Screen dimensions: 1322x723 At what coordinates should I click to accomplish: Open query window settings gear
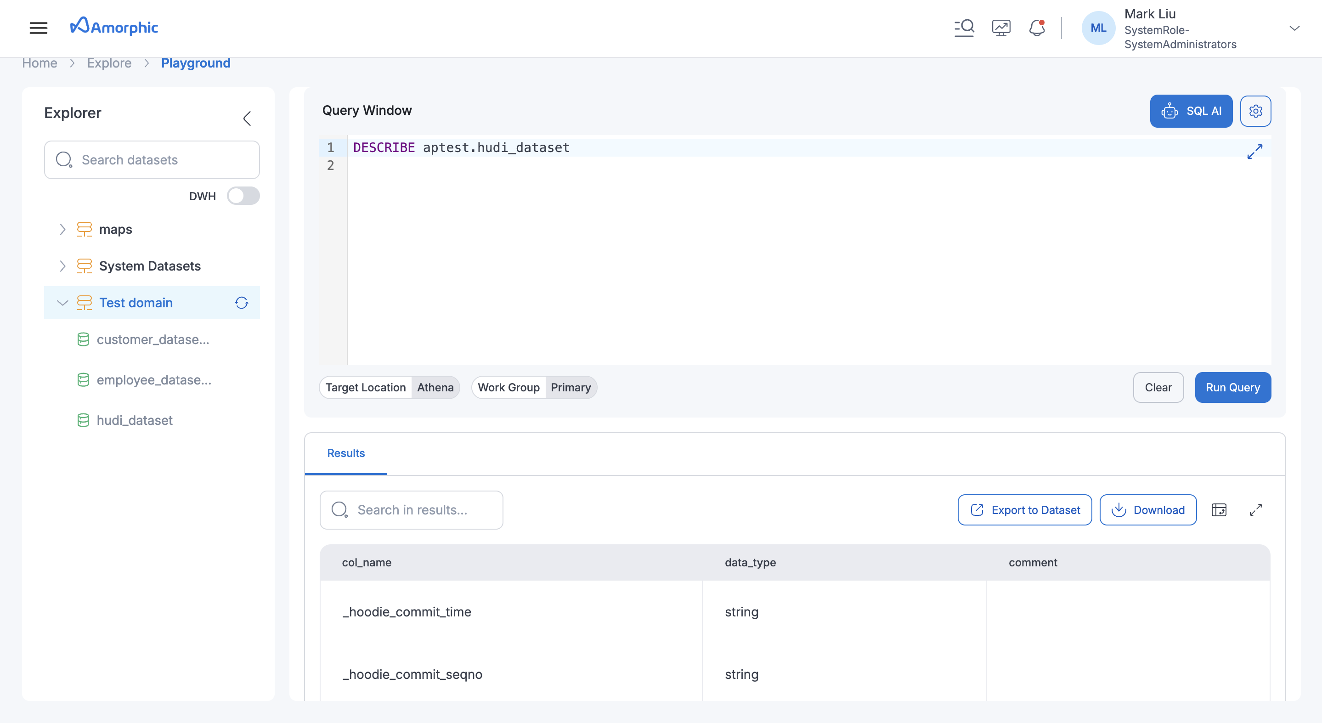click(1256, 111)
